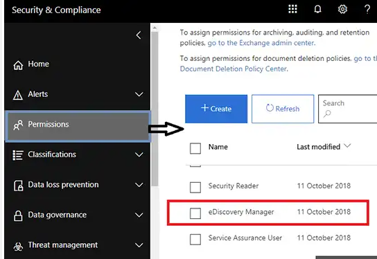Image resolution: width=377 pixels, height=259 pixels.
Task: Follow Document Deletion Policy Center link
Action: click(x=234, y=69)
